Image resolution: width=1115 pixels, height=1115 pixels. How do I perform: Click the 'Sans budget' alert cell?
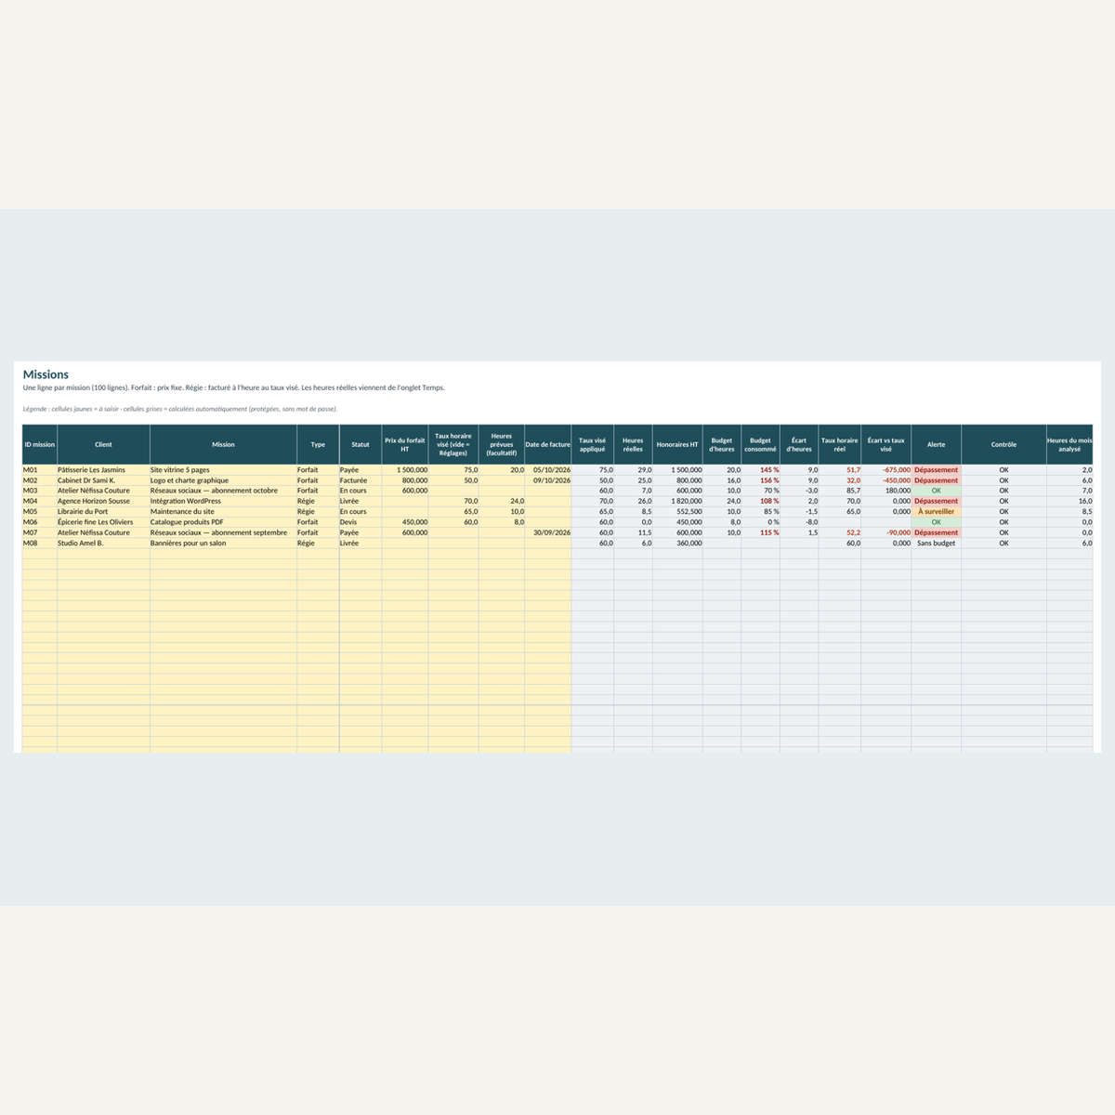[936, 543]
